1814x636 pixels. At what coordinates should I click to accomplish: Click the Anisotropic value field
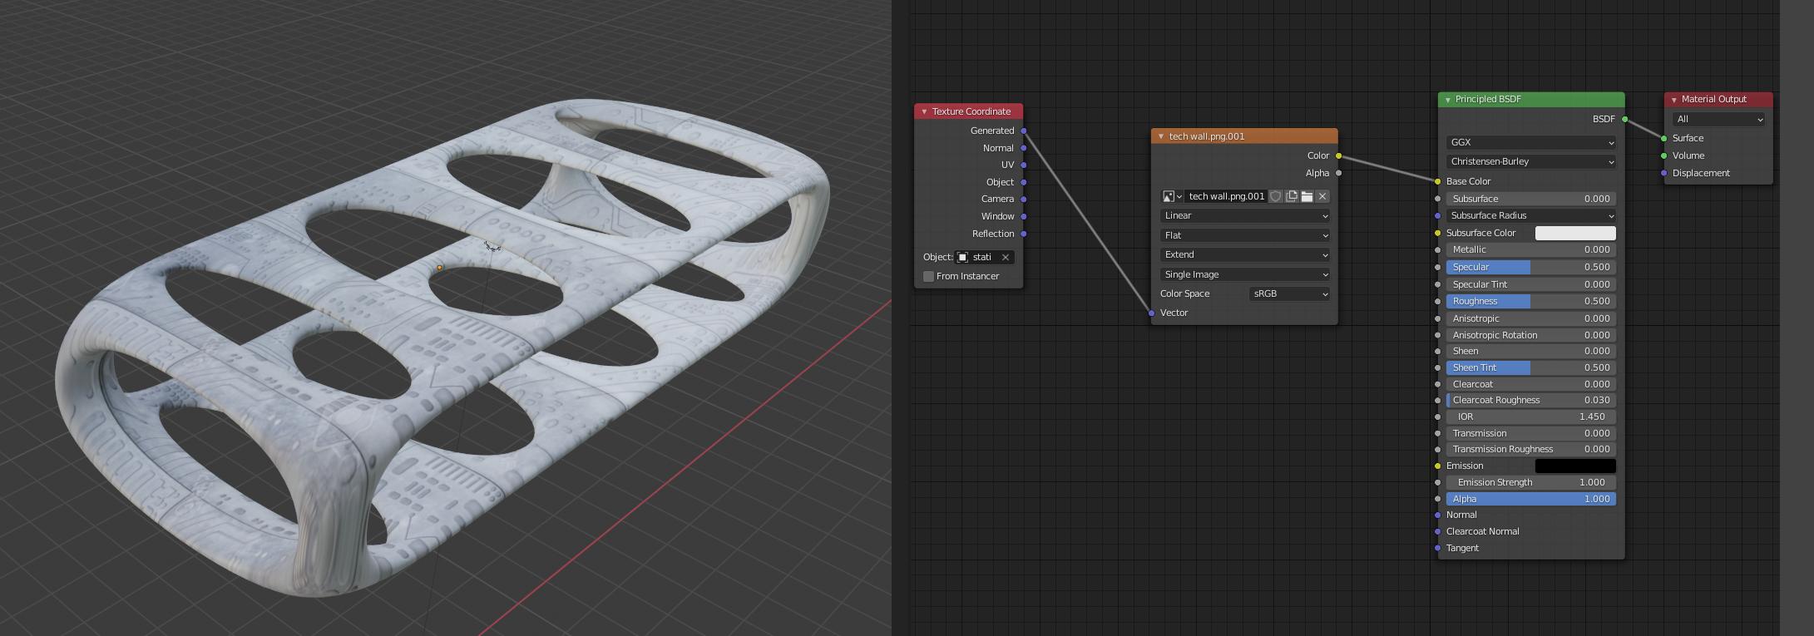1531,318
